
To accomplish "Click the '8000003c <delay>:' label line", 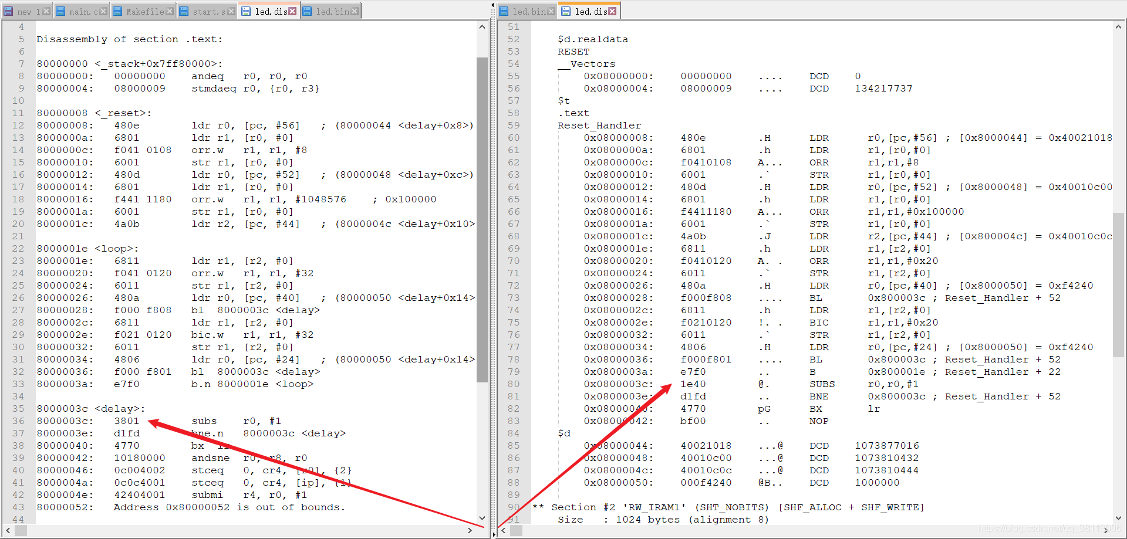I will (x=91, y=409).
